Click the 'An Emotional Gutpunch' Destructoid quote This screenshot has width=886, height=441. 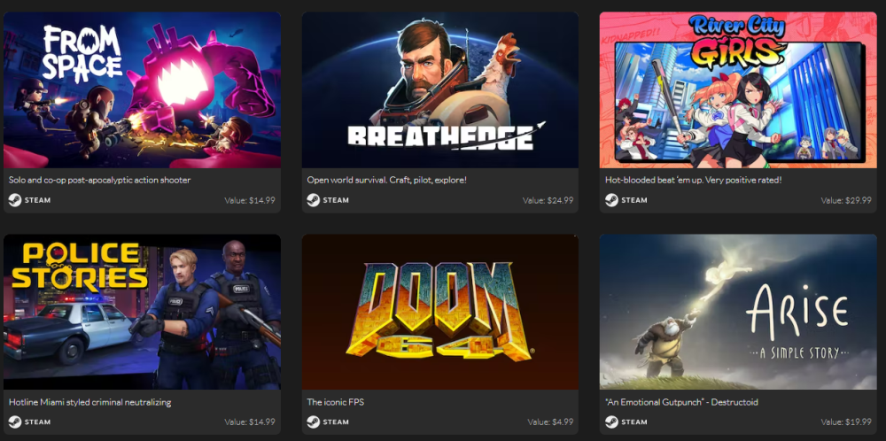point(681,403)
